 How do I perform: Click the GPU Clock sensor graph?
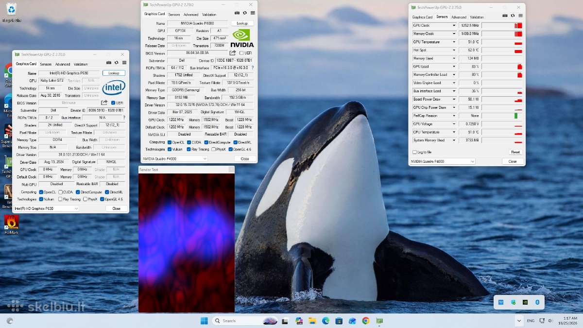[x=502, y=26]
